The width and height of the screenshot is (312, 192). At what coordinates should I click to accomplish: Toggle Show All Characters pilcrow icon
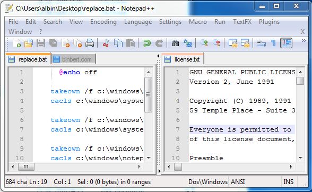[x=274, y=43]
